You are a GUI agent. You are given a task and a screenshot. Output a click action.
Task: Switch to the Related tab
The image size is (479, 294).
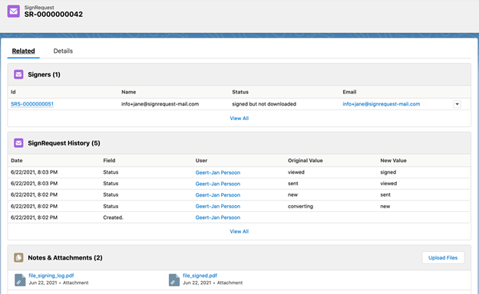pos(23,51)
